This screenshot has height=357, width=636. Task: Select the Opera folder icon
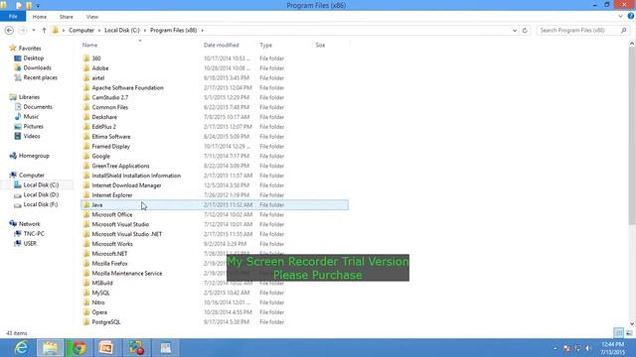point(86,312)
